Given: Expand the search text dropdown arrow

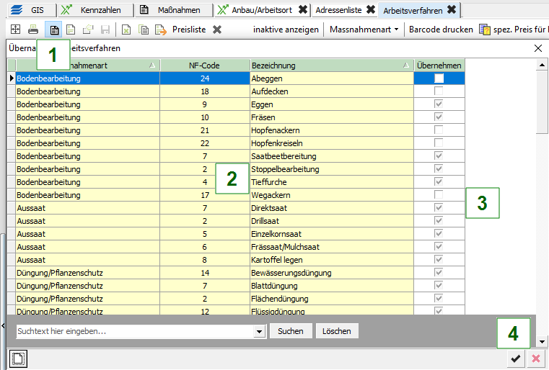Looking at the screenshot, I should 260,331.
